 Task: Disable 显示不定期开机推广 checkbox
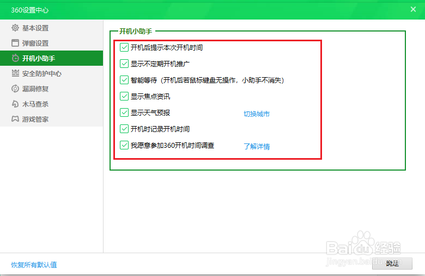pos(124,64)
